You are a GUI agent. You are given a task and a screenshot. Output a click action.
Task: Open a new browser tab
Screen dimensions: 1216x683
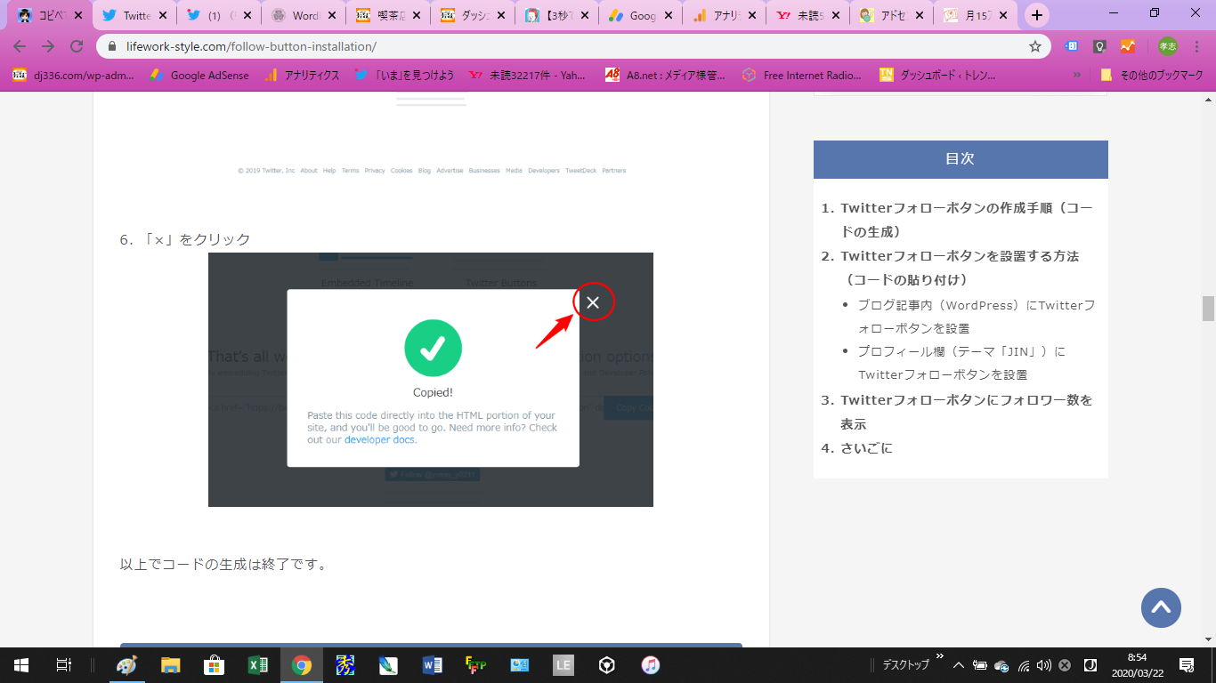point(1036,15)
